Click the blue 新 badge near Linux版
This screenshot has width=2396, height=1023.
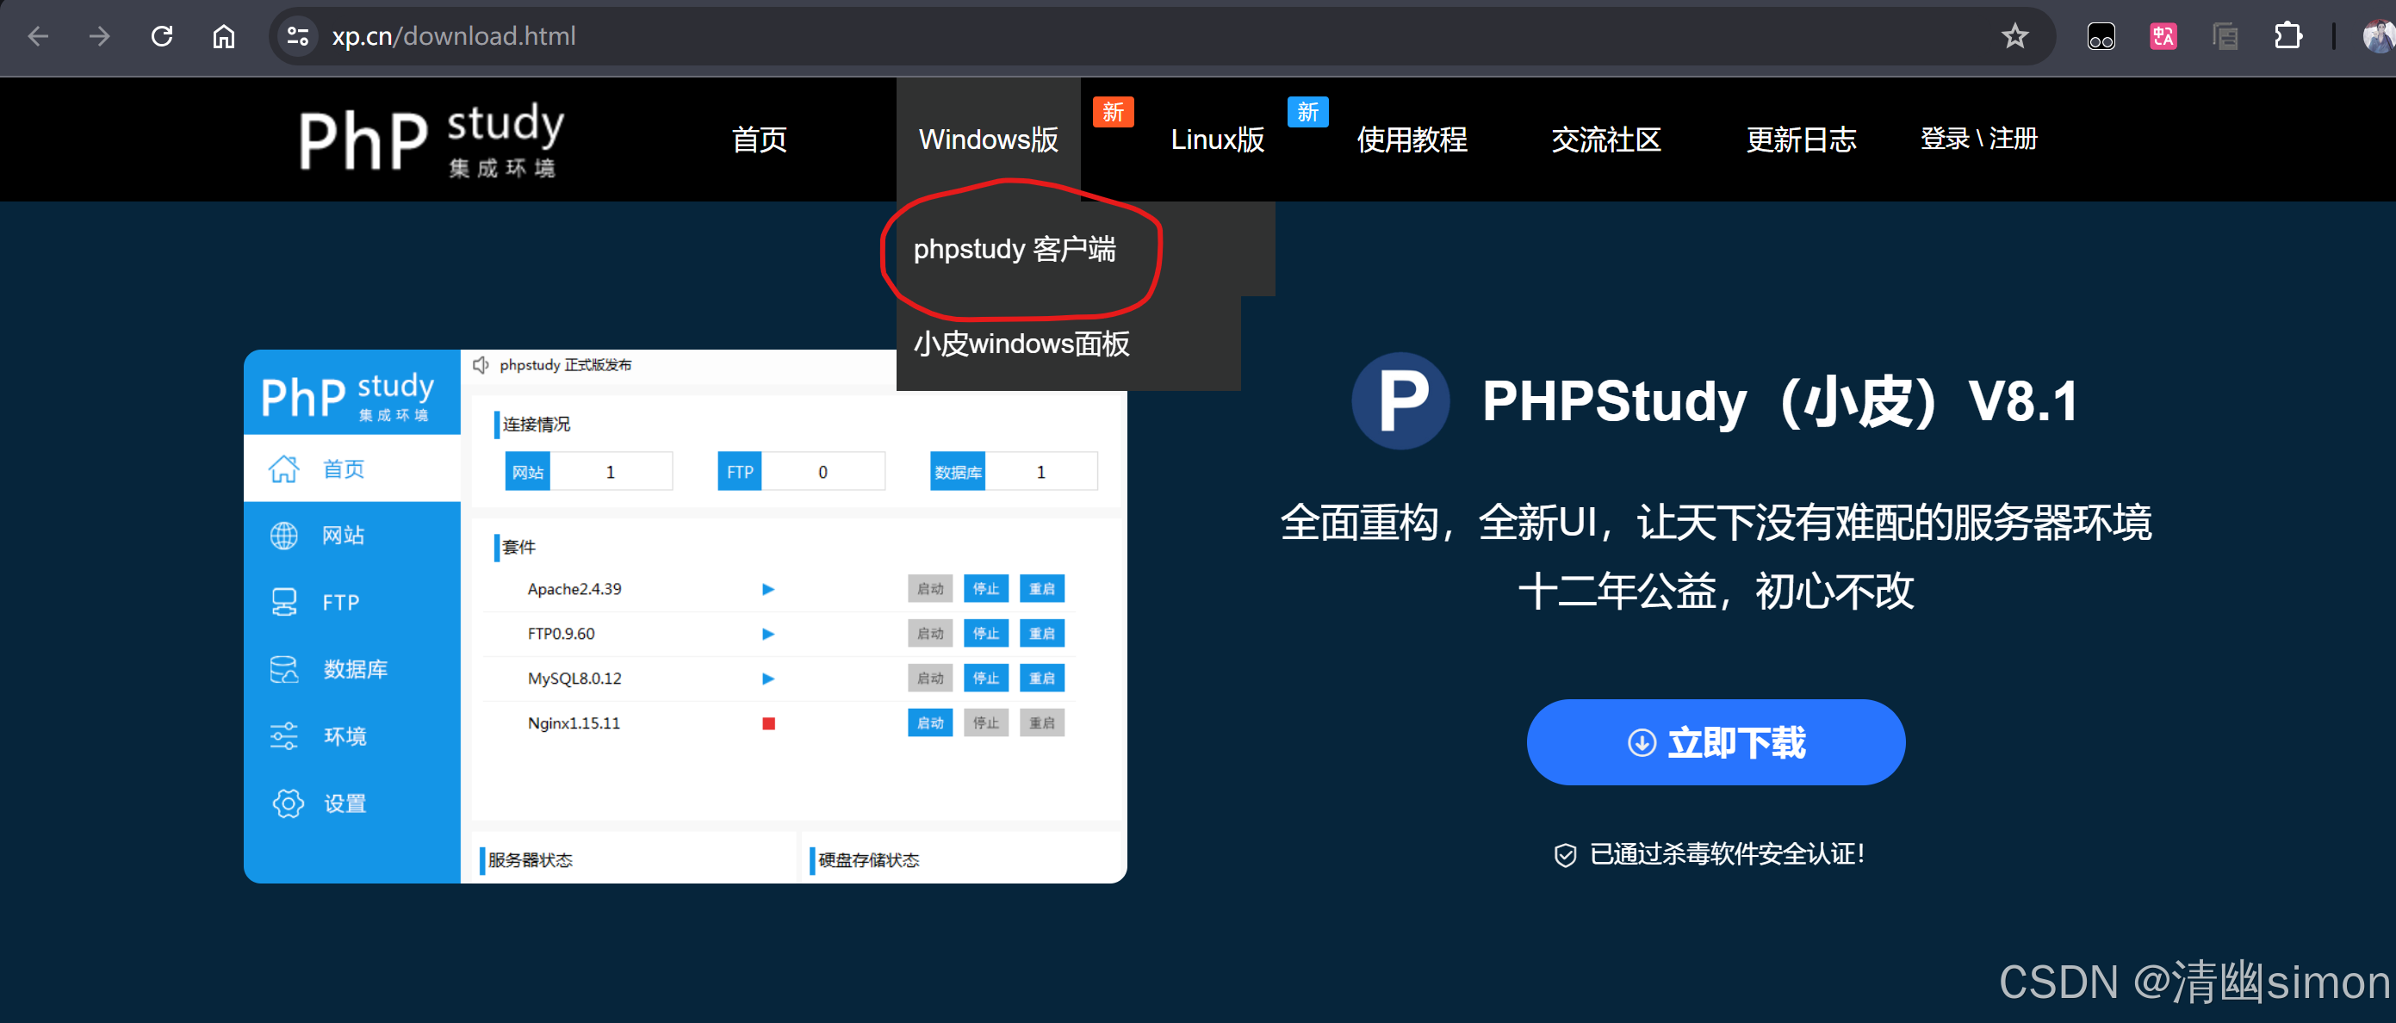tap(1307, 112)
